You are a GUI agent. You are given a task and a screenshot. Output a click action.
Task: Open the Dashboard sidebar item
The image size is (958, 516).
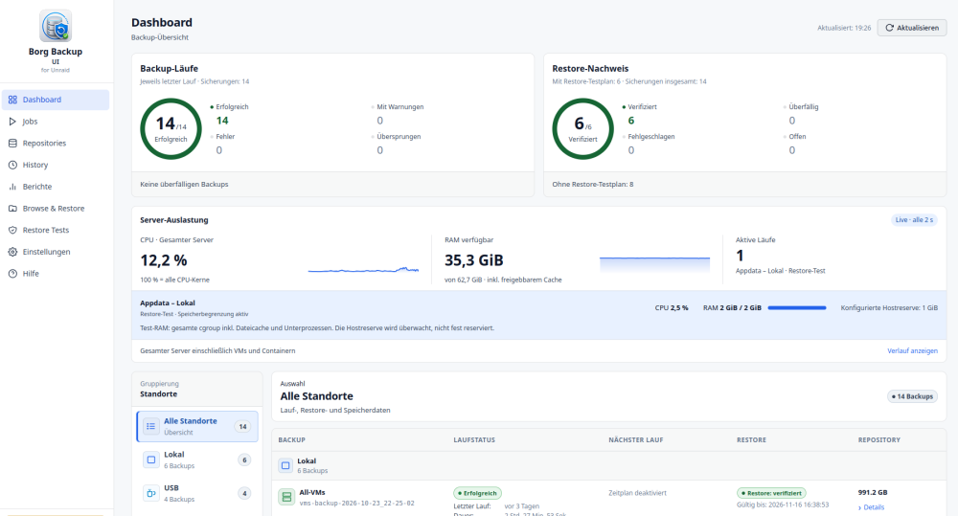point(56,100)
